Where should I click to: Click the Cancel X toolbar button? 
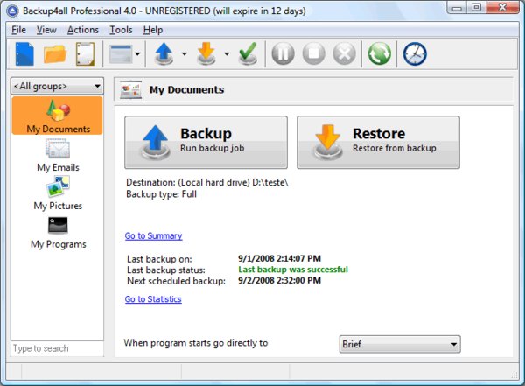click(x=344, y=53)
